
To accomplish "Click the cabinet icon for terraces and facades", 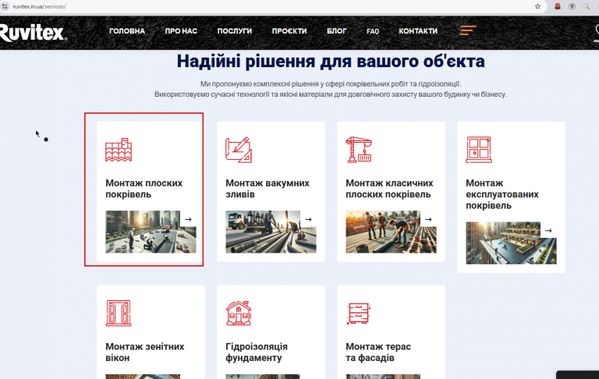I will click(x=359, y=313).
